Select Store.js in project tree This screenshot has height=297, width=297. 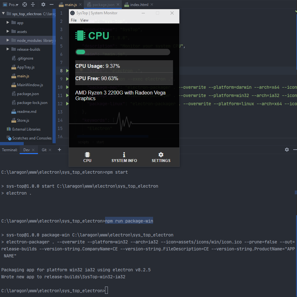click(x=23, y=120)
